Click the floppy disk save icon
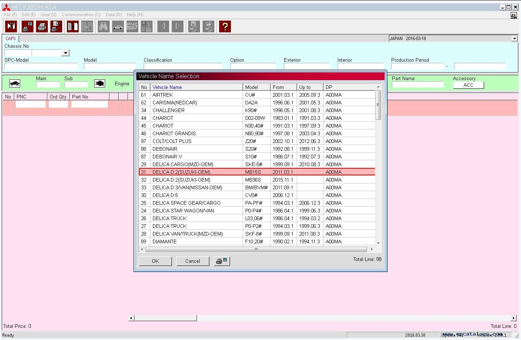This screenshot has height=340, width=521. (194, 26)
